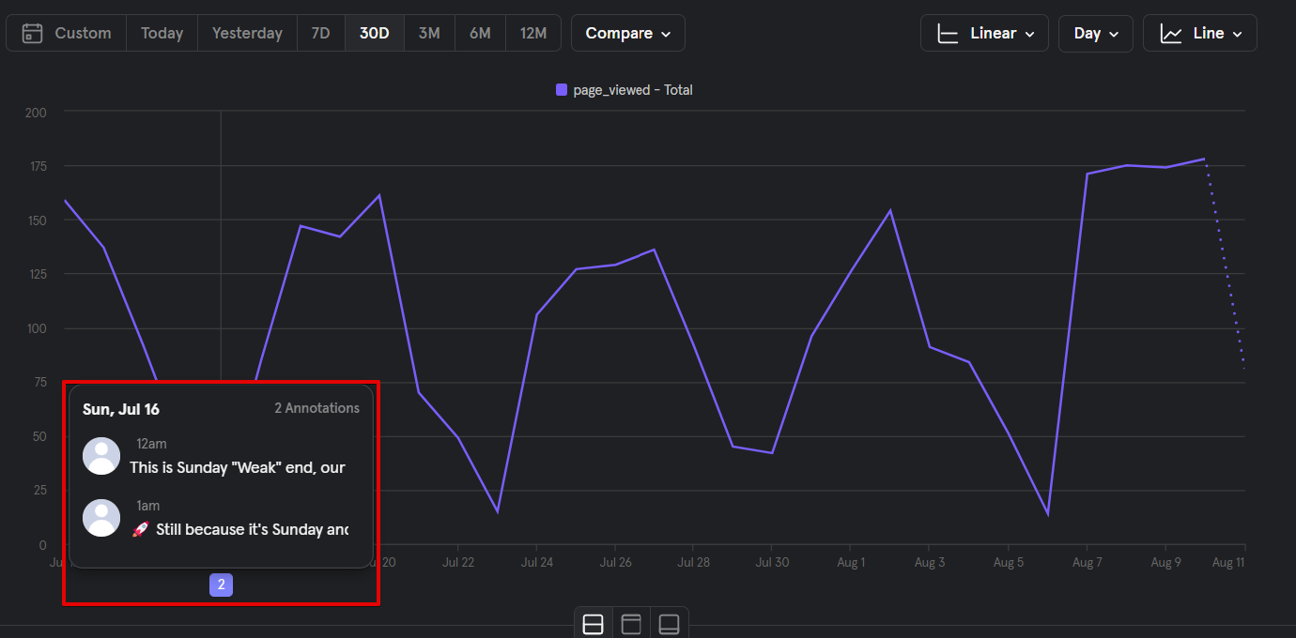Screen dimensions: 1296x638
Task: Click the 1am annotation user avatar
Action: (x=101, y=518)
